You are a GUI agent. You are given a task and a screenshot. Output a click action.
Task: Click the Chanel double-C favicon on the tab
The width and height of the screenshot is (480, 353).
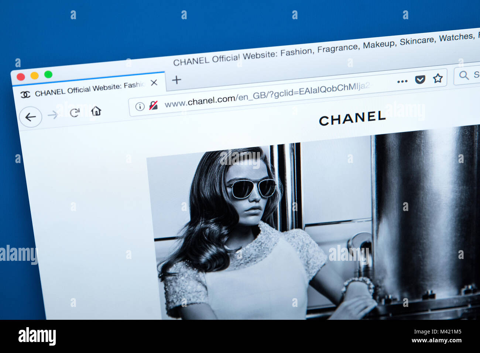(x=25, y=94)
